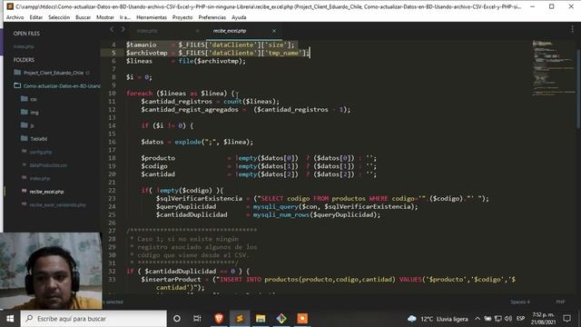Click the Cortana circle icon on taskbar

(177, 319)
